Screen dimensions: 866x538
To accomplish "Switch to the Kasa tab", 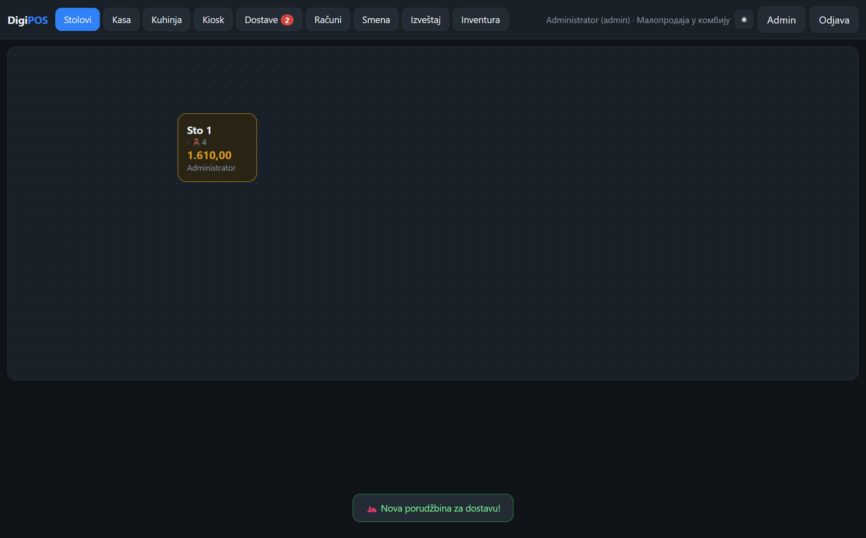I will coord(121,20).
